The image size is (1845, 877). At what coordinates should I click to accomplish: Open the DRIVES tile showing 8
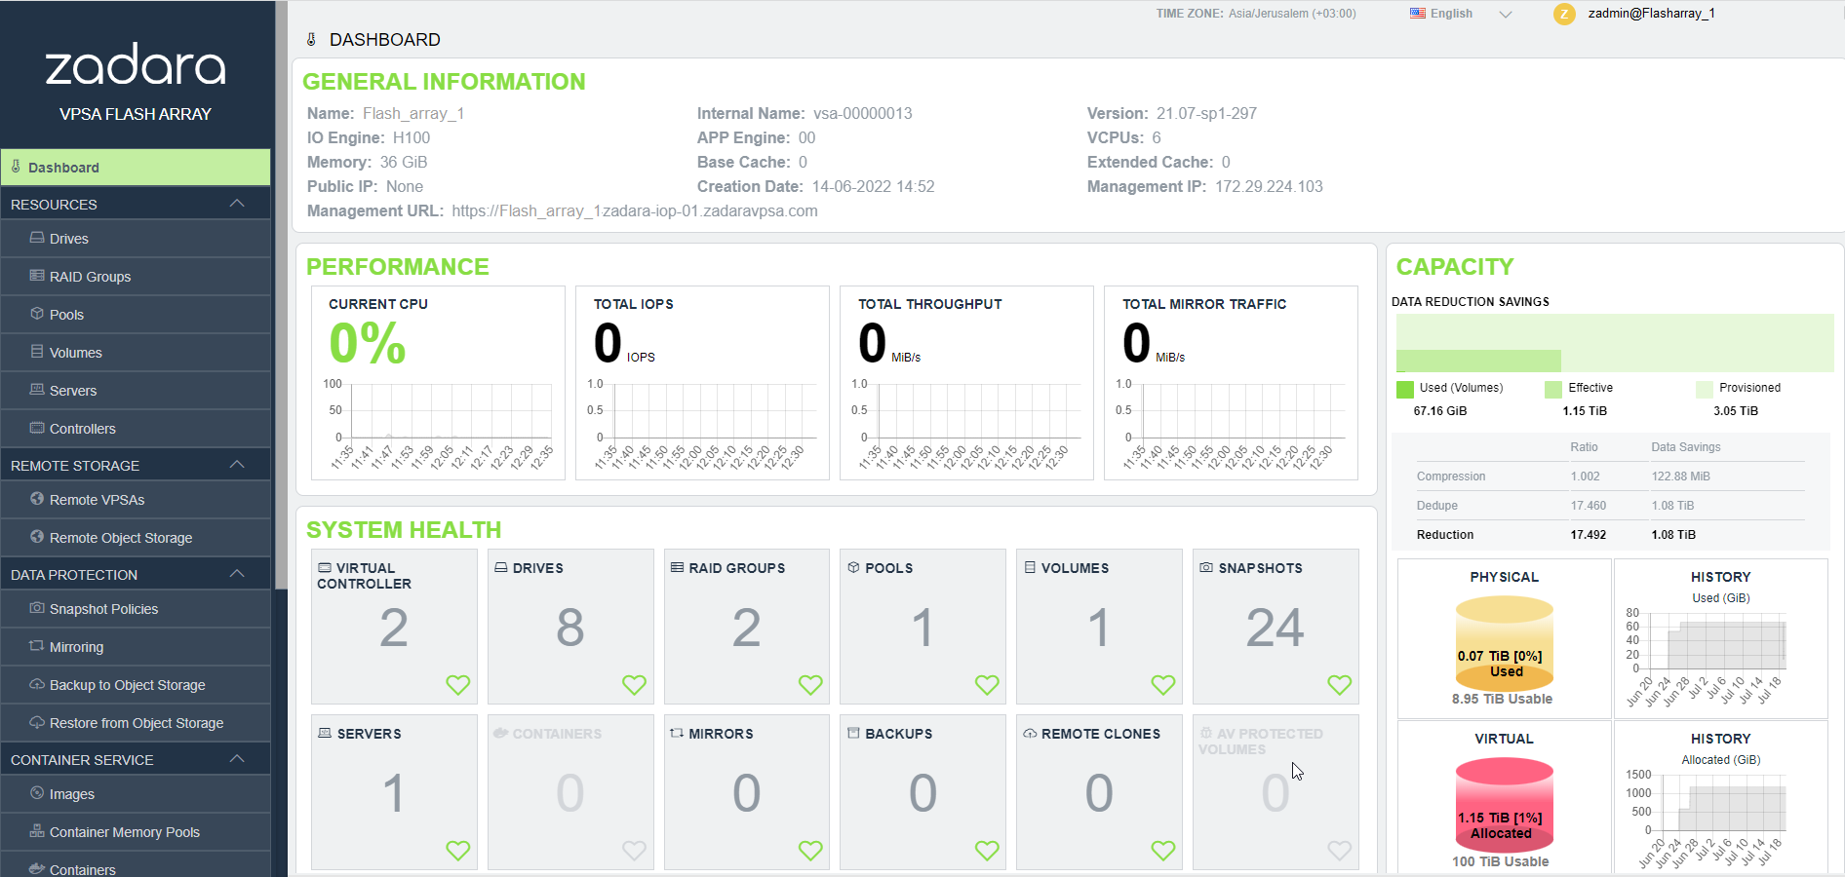(x=570, y=627)
